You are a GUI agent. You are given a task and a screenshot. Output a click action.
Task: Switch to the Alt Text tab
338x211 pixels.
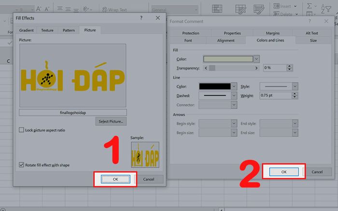click(312, 33)
